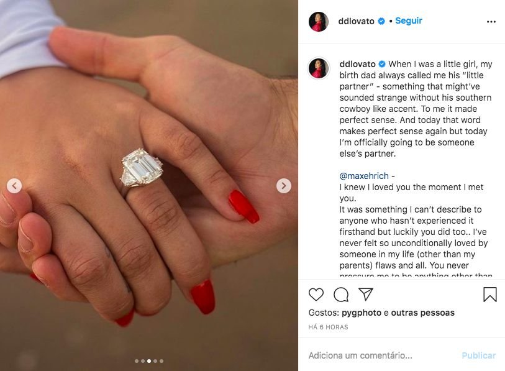505x371 pixels.
Task: Open the three-dot options menu
Action: pyautogui.click(x=491, y=22)
